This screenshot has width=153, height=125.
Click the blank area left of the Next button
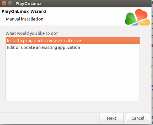click(50, 118)
